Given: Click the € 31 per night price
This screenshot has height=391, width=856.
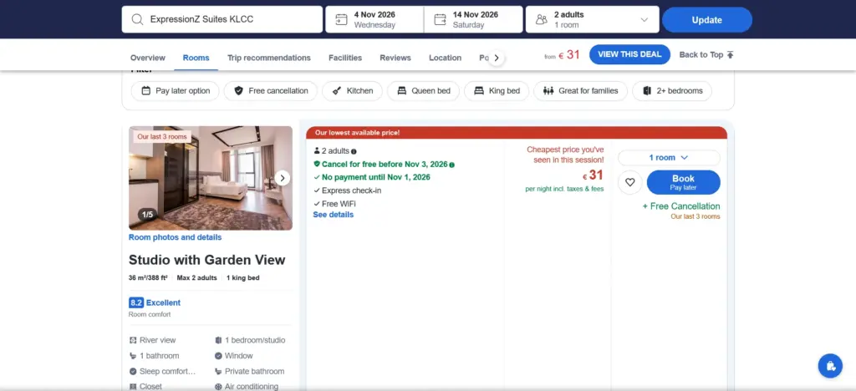Looking at the screenshot, I should (x=593, y=175).
